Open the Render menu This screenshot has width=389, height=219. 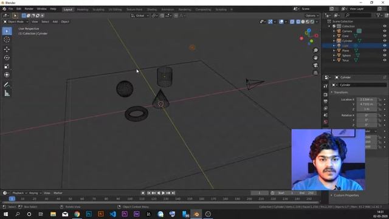click(x=29, y=9)
